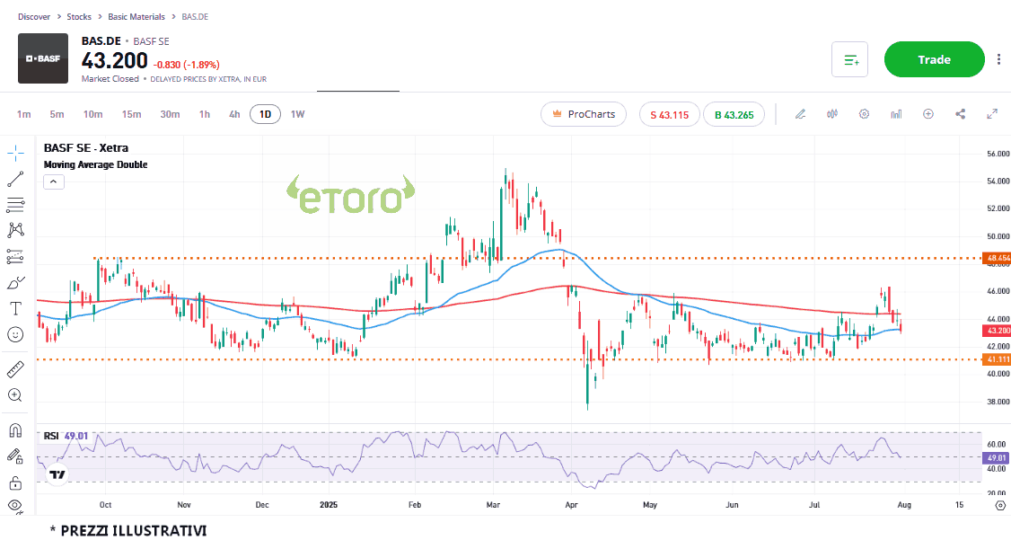This screenshot has width=1011, height=540.
Task: Toggle visibility of drawings with eye icon
Action: click(x=15, y=506)
